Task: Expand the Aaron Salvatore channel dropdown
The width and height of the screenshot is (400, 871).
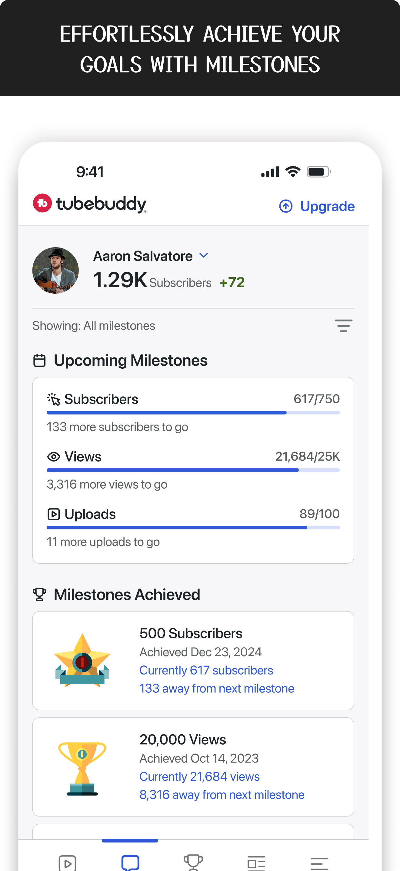Action: (204, 255)
